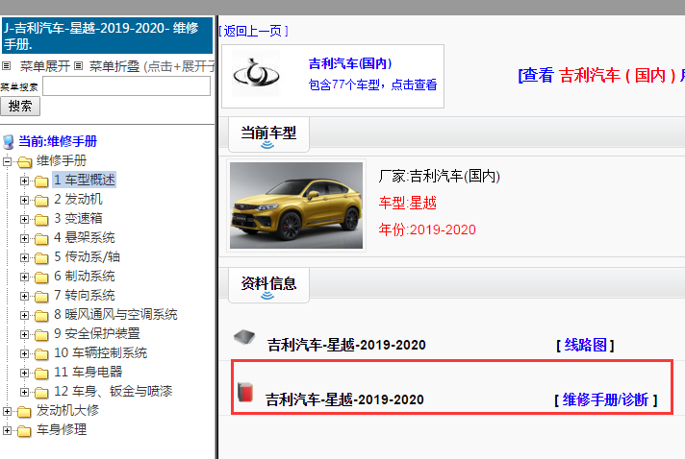Open the 资料信息 tab header
The image size is (685, 459).
[x=268, y=285]
